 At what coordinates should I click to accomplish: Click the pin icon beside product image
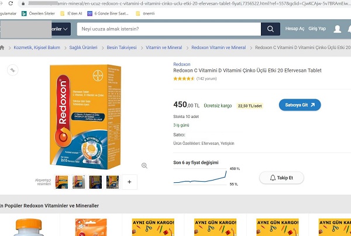pyautogui.click(x=13, y=70)
